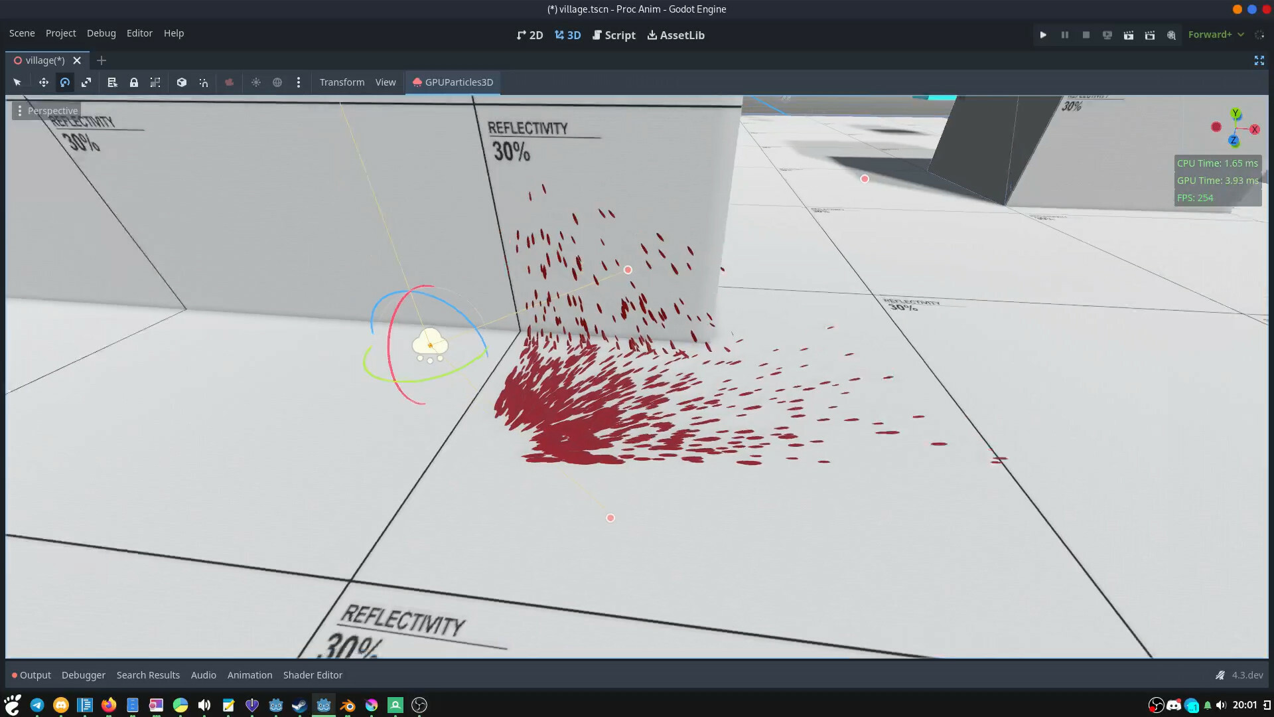Click the bottom panel brush icon beside version
Screen dimensions: 1274x717
(x=1220, y=675)
